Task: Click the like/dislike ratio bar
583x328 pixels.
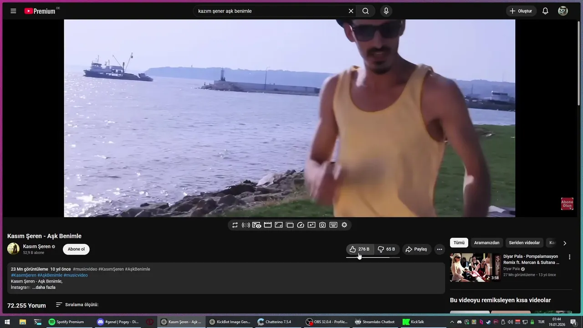Action: [373, 257]
